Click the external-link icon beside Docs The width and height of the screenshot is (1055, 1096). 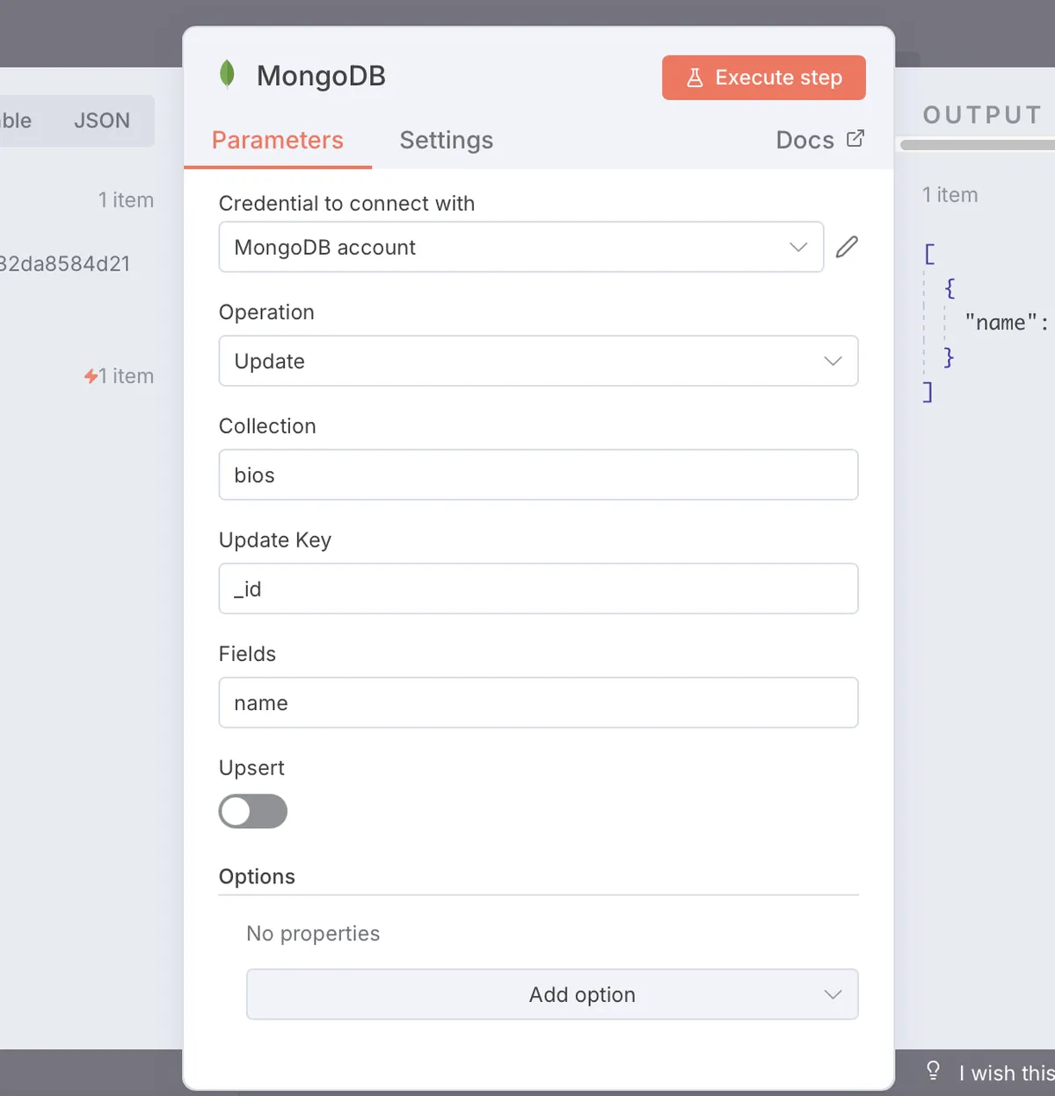pos(857,139)
